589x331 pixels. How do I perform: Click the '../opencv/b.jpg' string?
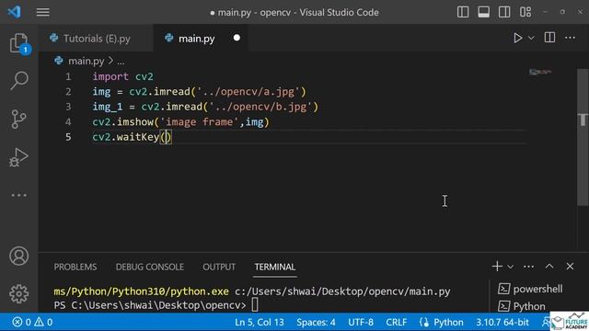(x=262, y=107)
